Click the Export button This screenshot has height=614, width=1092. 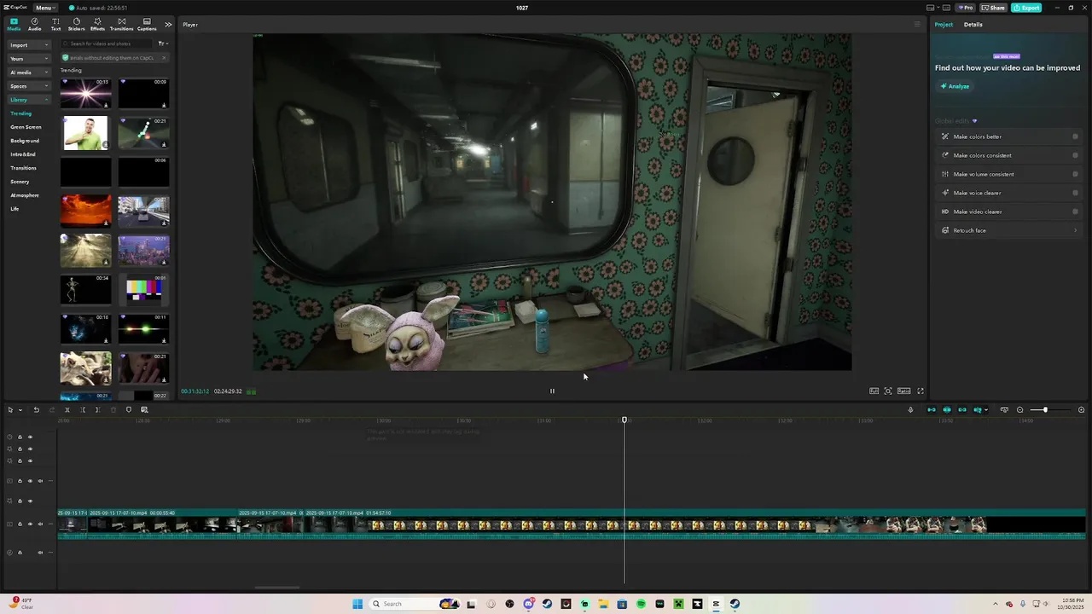tap(1026, 8)
